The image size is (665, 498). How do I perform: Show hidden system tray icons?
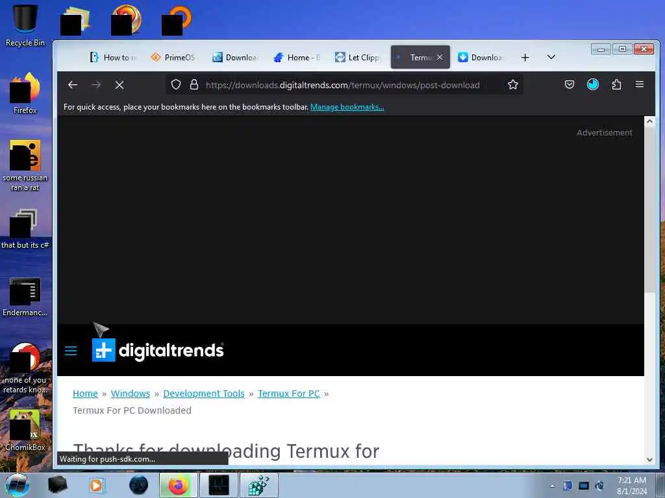pos(552,486)
